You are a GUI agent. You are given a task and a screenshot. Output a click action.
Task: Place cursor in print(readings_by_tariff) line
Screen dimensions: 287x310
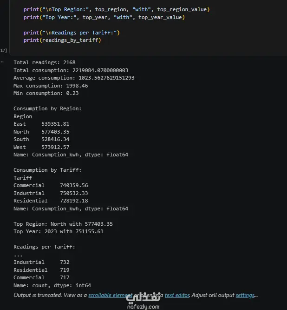(62, 40)
